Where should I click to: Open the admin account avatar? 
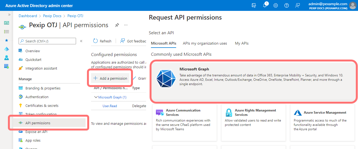[353, 5]
